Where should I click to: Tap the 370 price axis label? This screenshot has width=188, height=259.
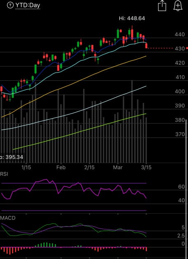coord(180,134)
